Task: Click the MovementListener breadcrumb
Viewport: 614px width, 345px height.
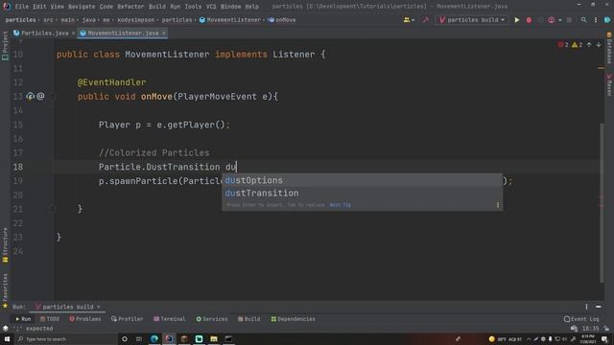Action: [x=230, y=20]
